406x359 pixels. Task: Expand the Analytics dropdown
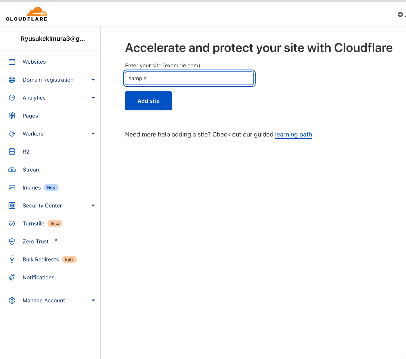coord(93,98)
